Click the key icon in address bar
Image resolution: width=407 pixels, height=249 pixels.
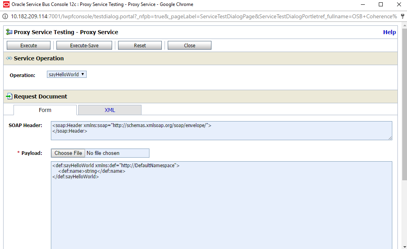click(x=403, y=16)
